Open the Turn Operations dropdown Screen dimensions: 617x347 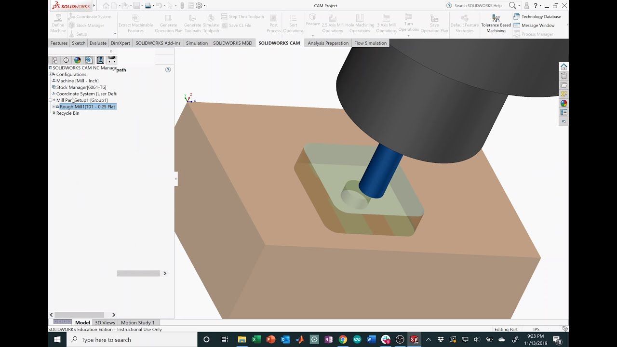(x=408, y=36)
